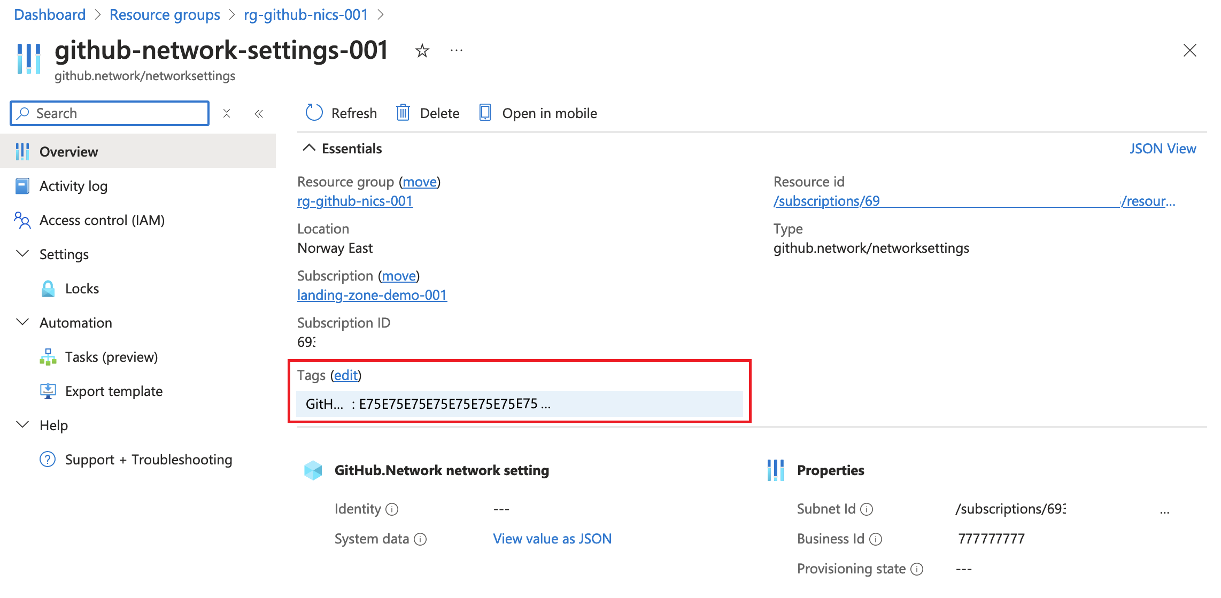Open JSON View link

point(1163,149)
